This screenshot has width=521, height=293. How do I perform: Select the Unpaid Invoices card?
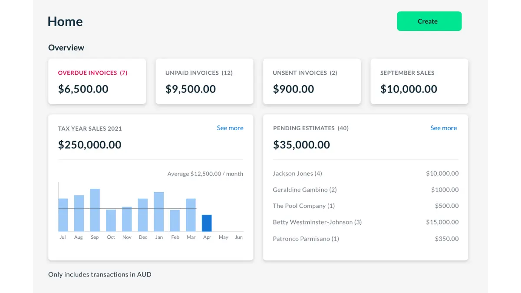point(204,81)
